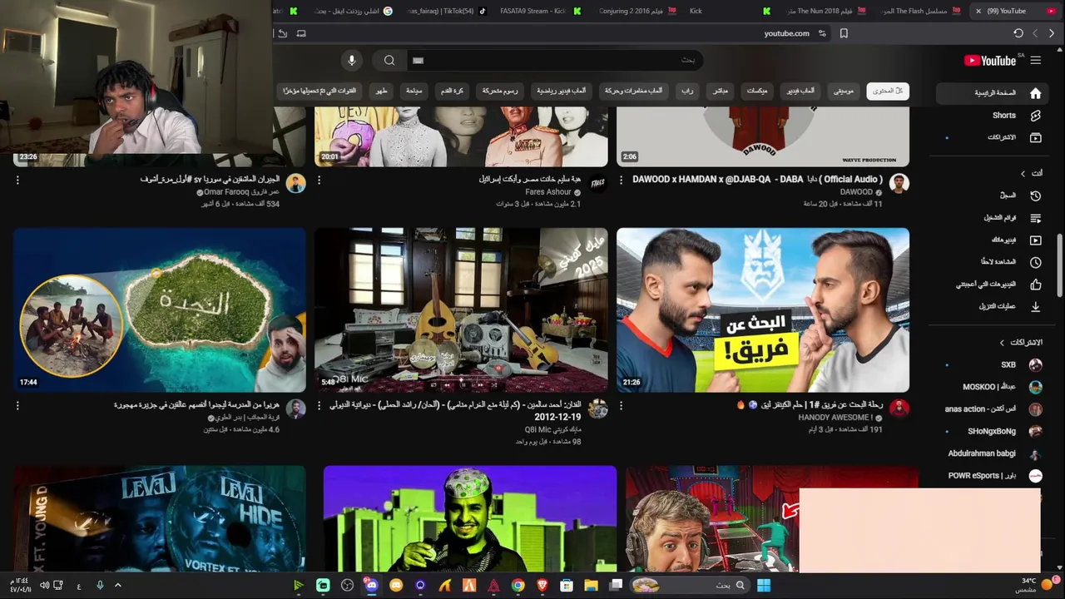The width and height of the screenshot is (1065, 599).
Task: Open options menu for Q8i Mic video
Action: pyautogui.click(x=319, y=405)
